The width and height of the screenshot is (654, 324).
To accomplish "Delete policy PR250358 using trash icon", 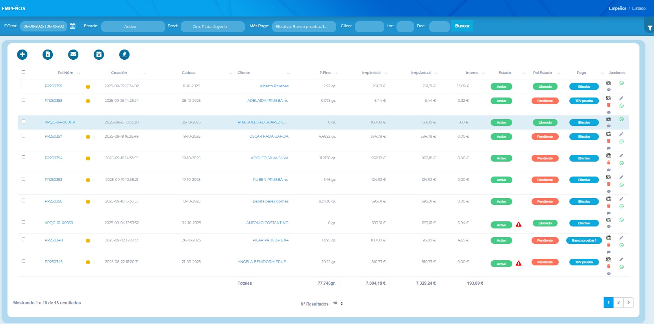I will 608,105.
